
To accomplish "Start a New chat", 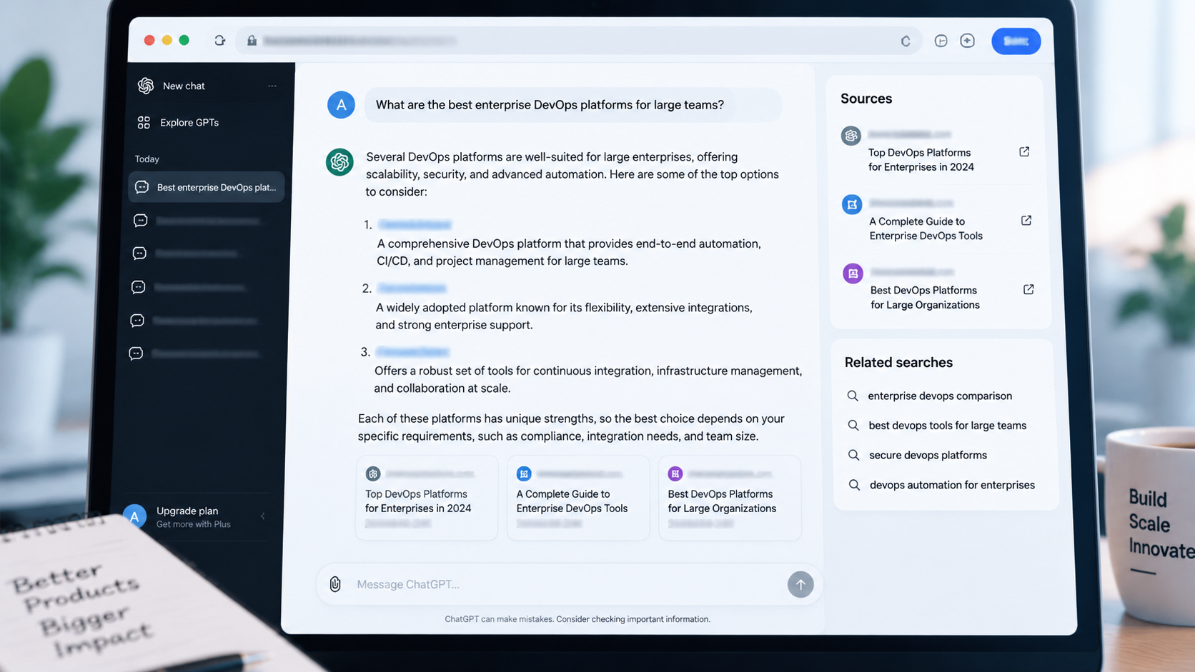I will 184,86.
